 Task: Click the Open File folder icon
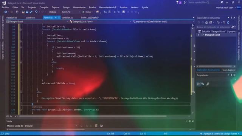pos(23,12)
